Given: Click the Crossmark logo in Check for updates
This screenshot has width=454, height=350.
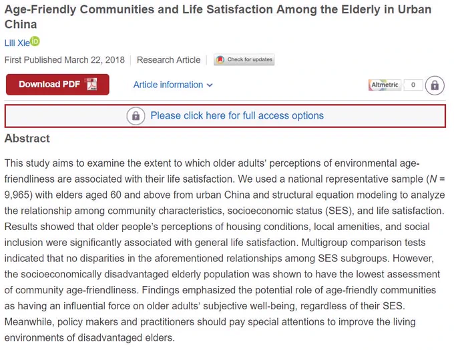Looking at the screenshot, I should click(220, 60).
